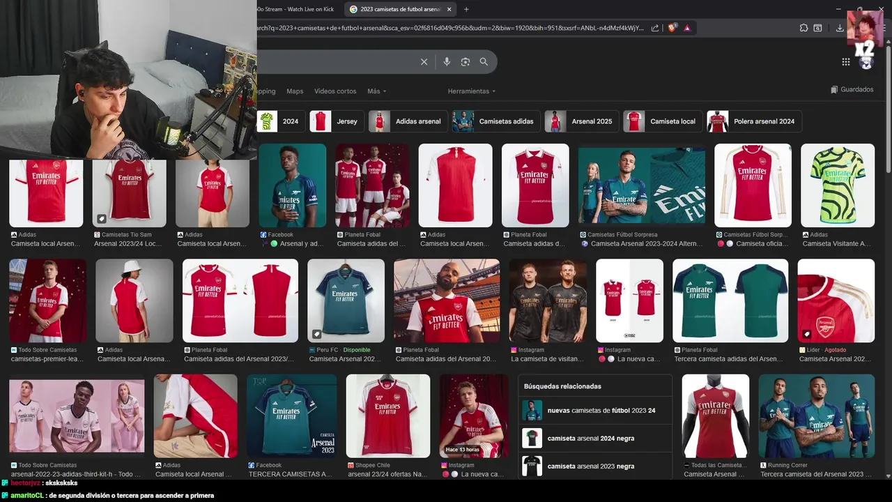892x502 pixels.
Task: Search camiseta arsenal 2023 negra
Action: 595,466
